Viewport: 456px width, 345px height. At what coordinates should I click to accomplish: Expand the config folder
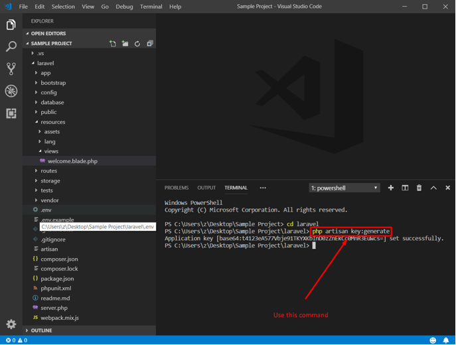click(x=90, y=92)
